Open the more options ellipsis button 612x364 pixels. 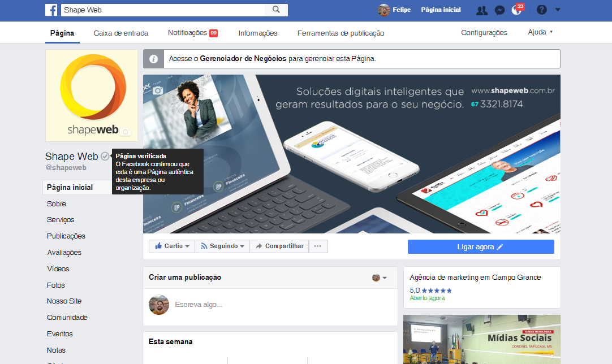tap(318, 246)
